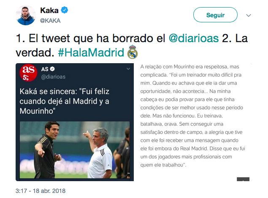
Task: Open the Kaká and Mourinho photo
Action: [x=75, y=150]
